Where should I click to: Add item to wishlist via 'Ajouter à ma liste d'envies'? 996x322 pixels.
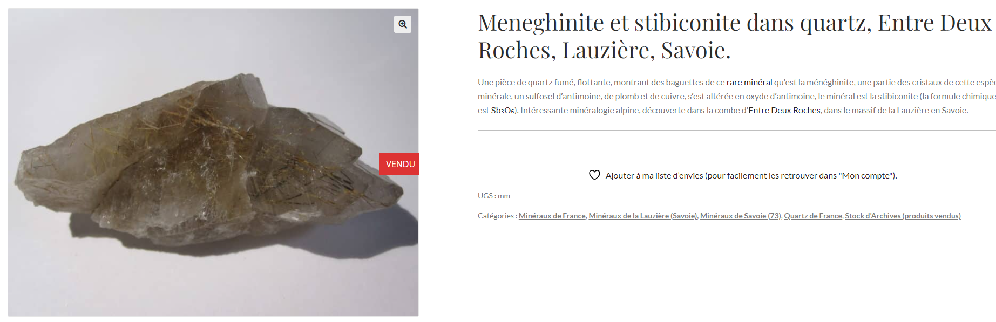coord(751,175)
